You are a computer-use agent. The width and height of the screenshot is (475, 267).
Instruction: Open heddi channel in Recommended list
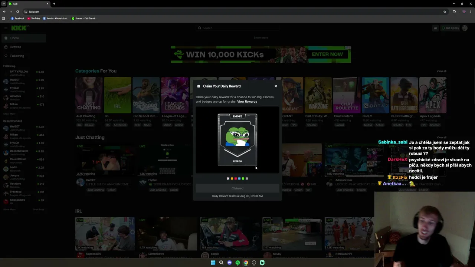[x=24, y=169]
